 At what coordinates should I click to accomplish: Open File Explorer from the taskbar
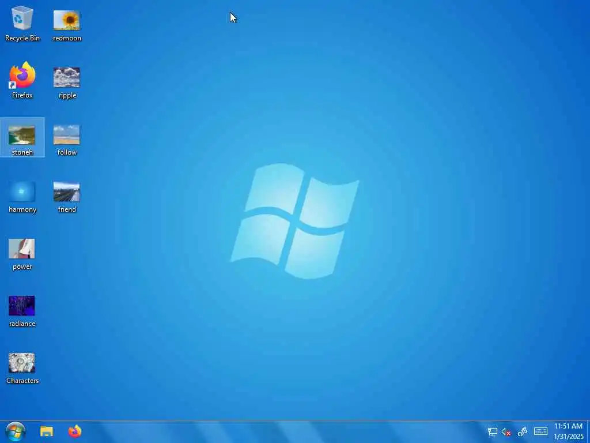[x=47, y=431]
